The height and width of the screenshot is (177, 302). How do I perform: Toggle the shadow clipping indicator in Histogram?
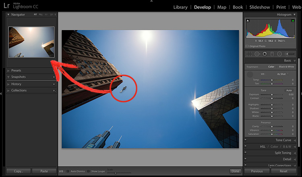248,21
